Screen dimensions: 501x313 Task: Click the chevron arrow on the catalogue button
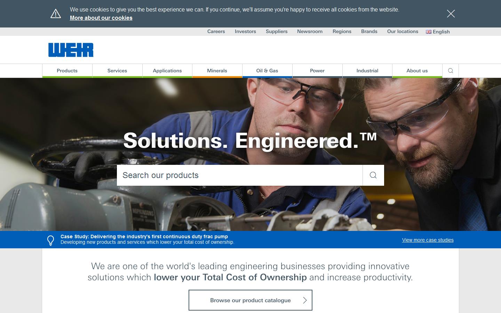tap(305, 300)
